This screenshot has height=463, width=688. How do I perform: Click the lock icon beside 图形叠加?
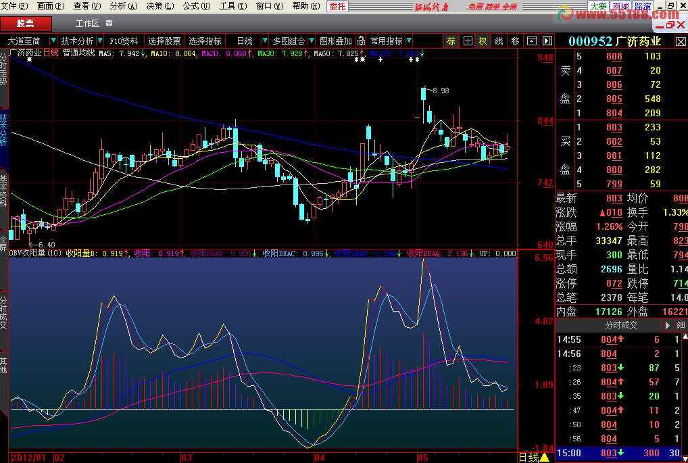362,41
